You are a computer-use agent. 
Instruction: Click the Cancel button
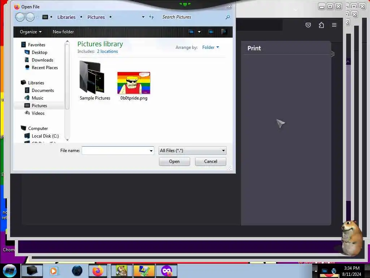(x=211, y=161)
